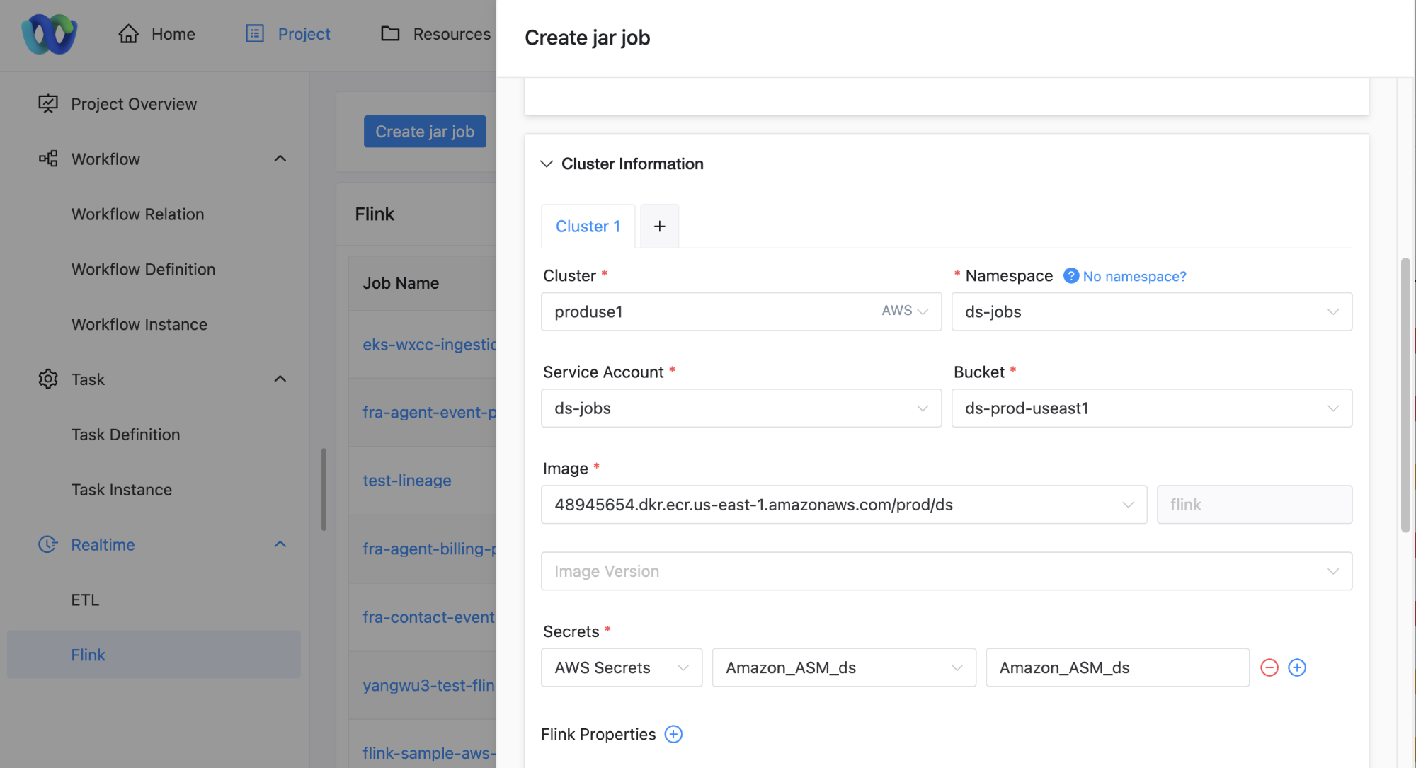Click the Amazon_ASM_ds text input field
The width and height of the screenshot is (1416, 768).
1117,667
